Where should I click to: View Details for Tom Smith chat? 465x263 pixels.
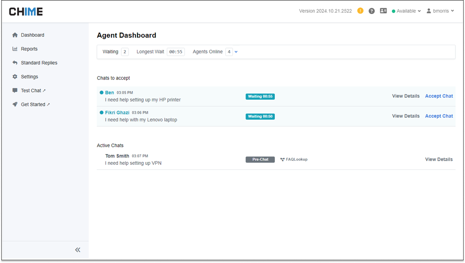point(439,159)
